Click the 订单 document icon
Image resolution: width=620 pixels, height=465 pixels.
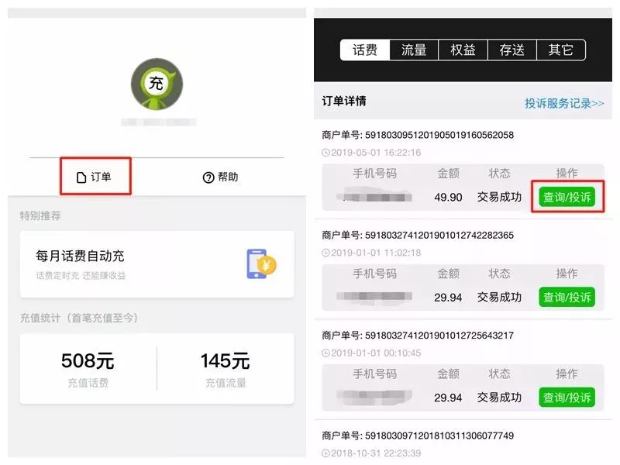(81, 177)
